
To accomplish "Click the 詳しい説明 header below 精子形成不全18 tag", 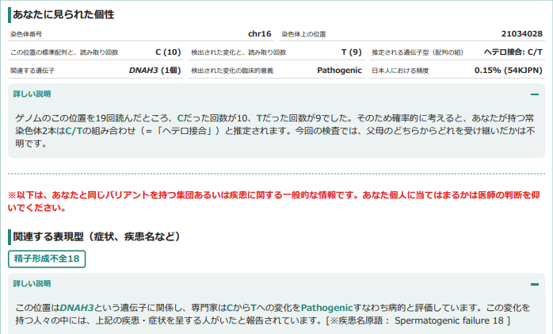I will (32, 283).
